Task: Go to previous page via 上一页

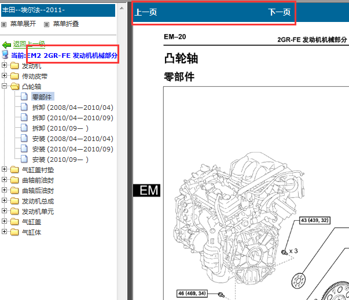Action: tap(146, 12)
